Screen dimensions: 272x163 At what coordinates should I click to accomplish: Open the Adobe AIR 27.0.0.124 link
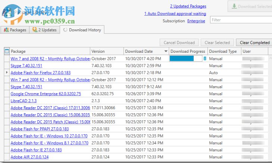click(29, 157)
